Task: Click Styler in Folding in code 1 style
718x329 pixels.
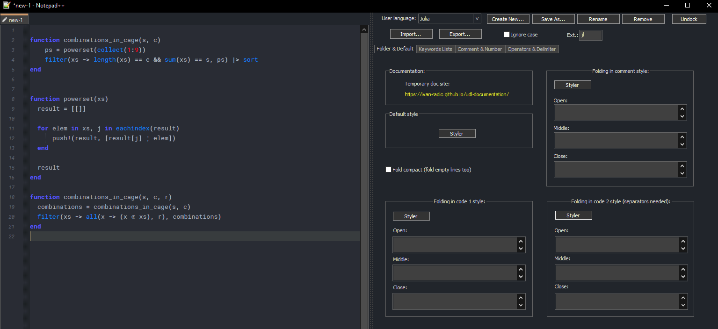Action: 411,216
